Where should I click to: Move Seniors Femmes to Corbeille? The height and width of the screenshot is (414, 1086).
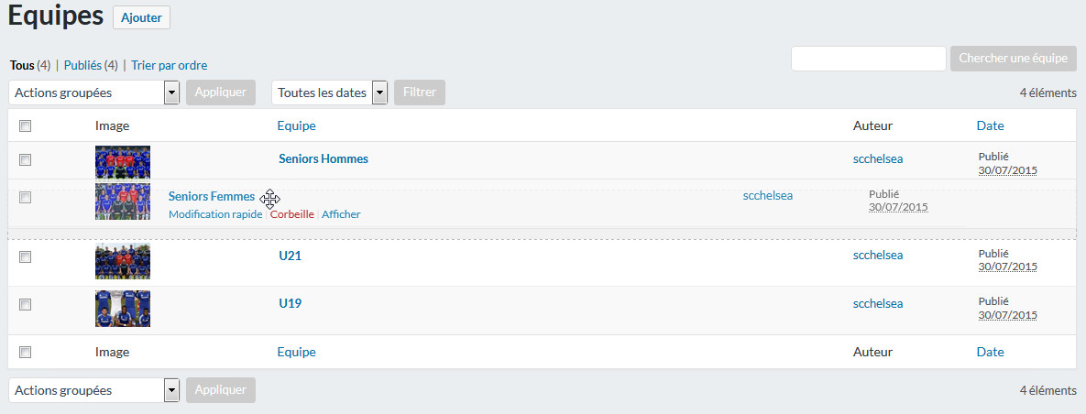coord(291,214)
